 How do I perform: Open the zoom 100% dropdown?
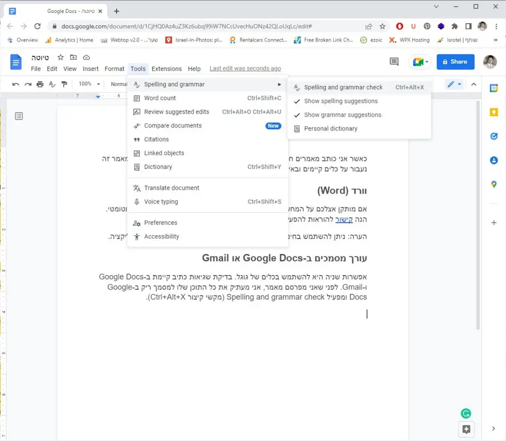pyautogui.click(x=89, y=84)
